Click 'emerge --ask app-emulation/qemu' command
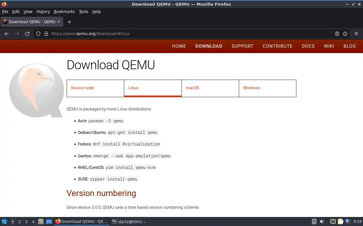 [132, 156]
